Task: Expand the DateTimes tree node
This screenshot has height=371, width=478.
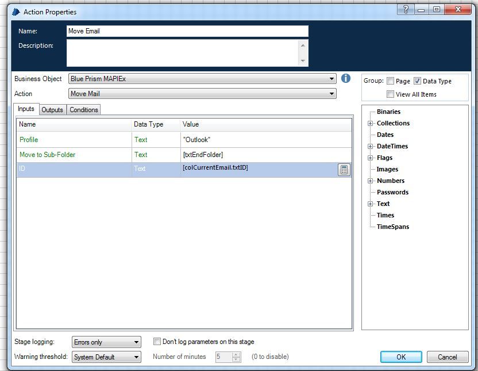Action: [370, 147]
